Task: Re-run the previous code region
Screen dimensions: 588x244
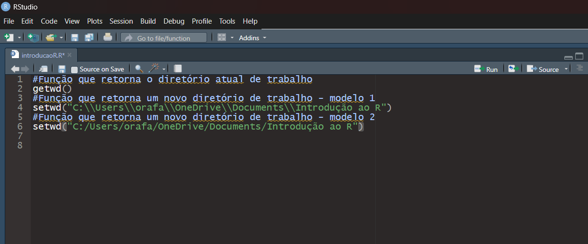Action: 514,69
